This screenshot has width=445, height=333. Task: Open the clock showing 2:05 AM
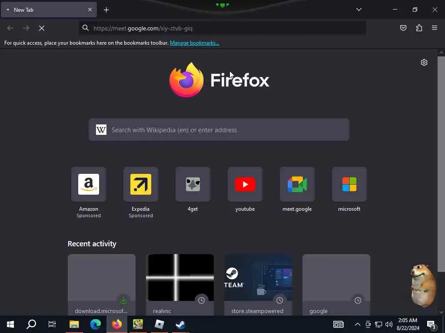click(408, 324)
